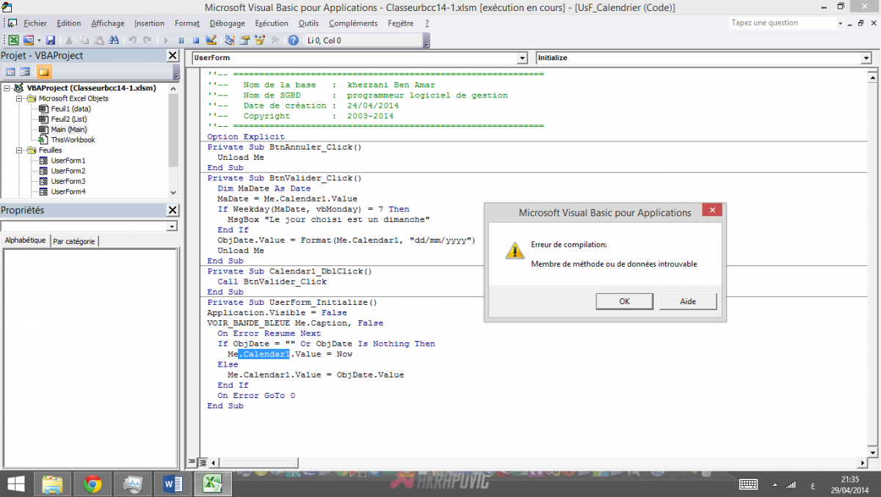Image resolution: width=881 pixels, height=497 pixels.
Task: Open the UserForm object dropdown
Action: [x=522, y=58]
